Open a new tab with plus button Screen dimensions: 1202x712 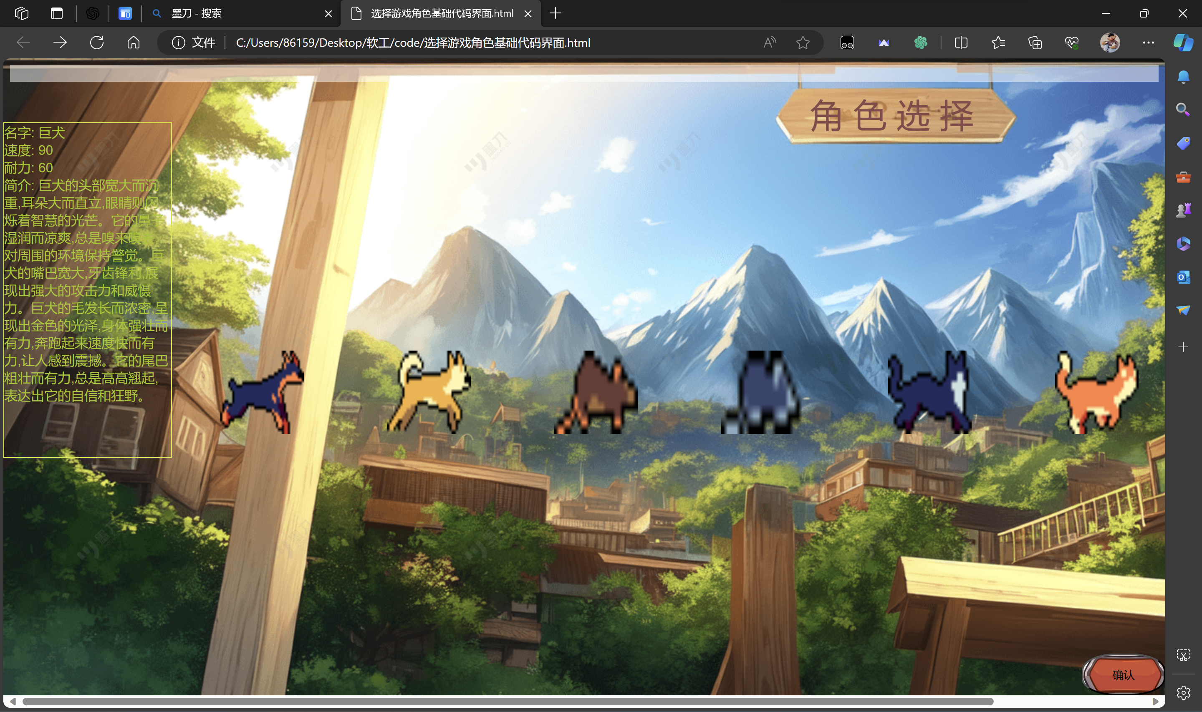tap(556, 13)
